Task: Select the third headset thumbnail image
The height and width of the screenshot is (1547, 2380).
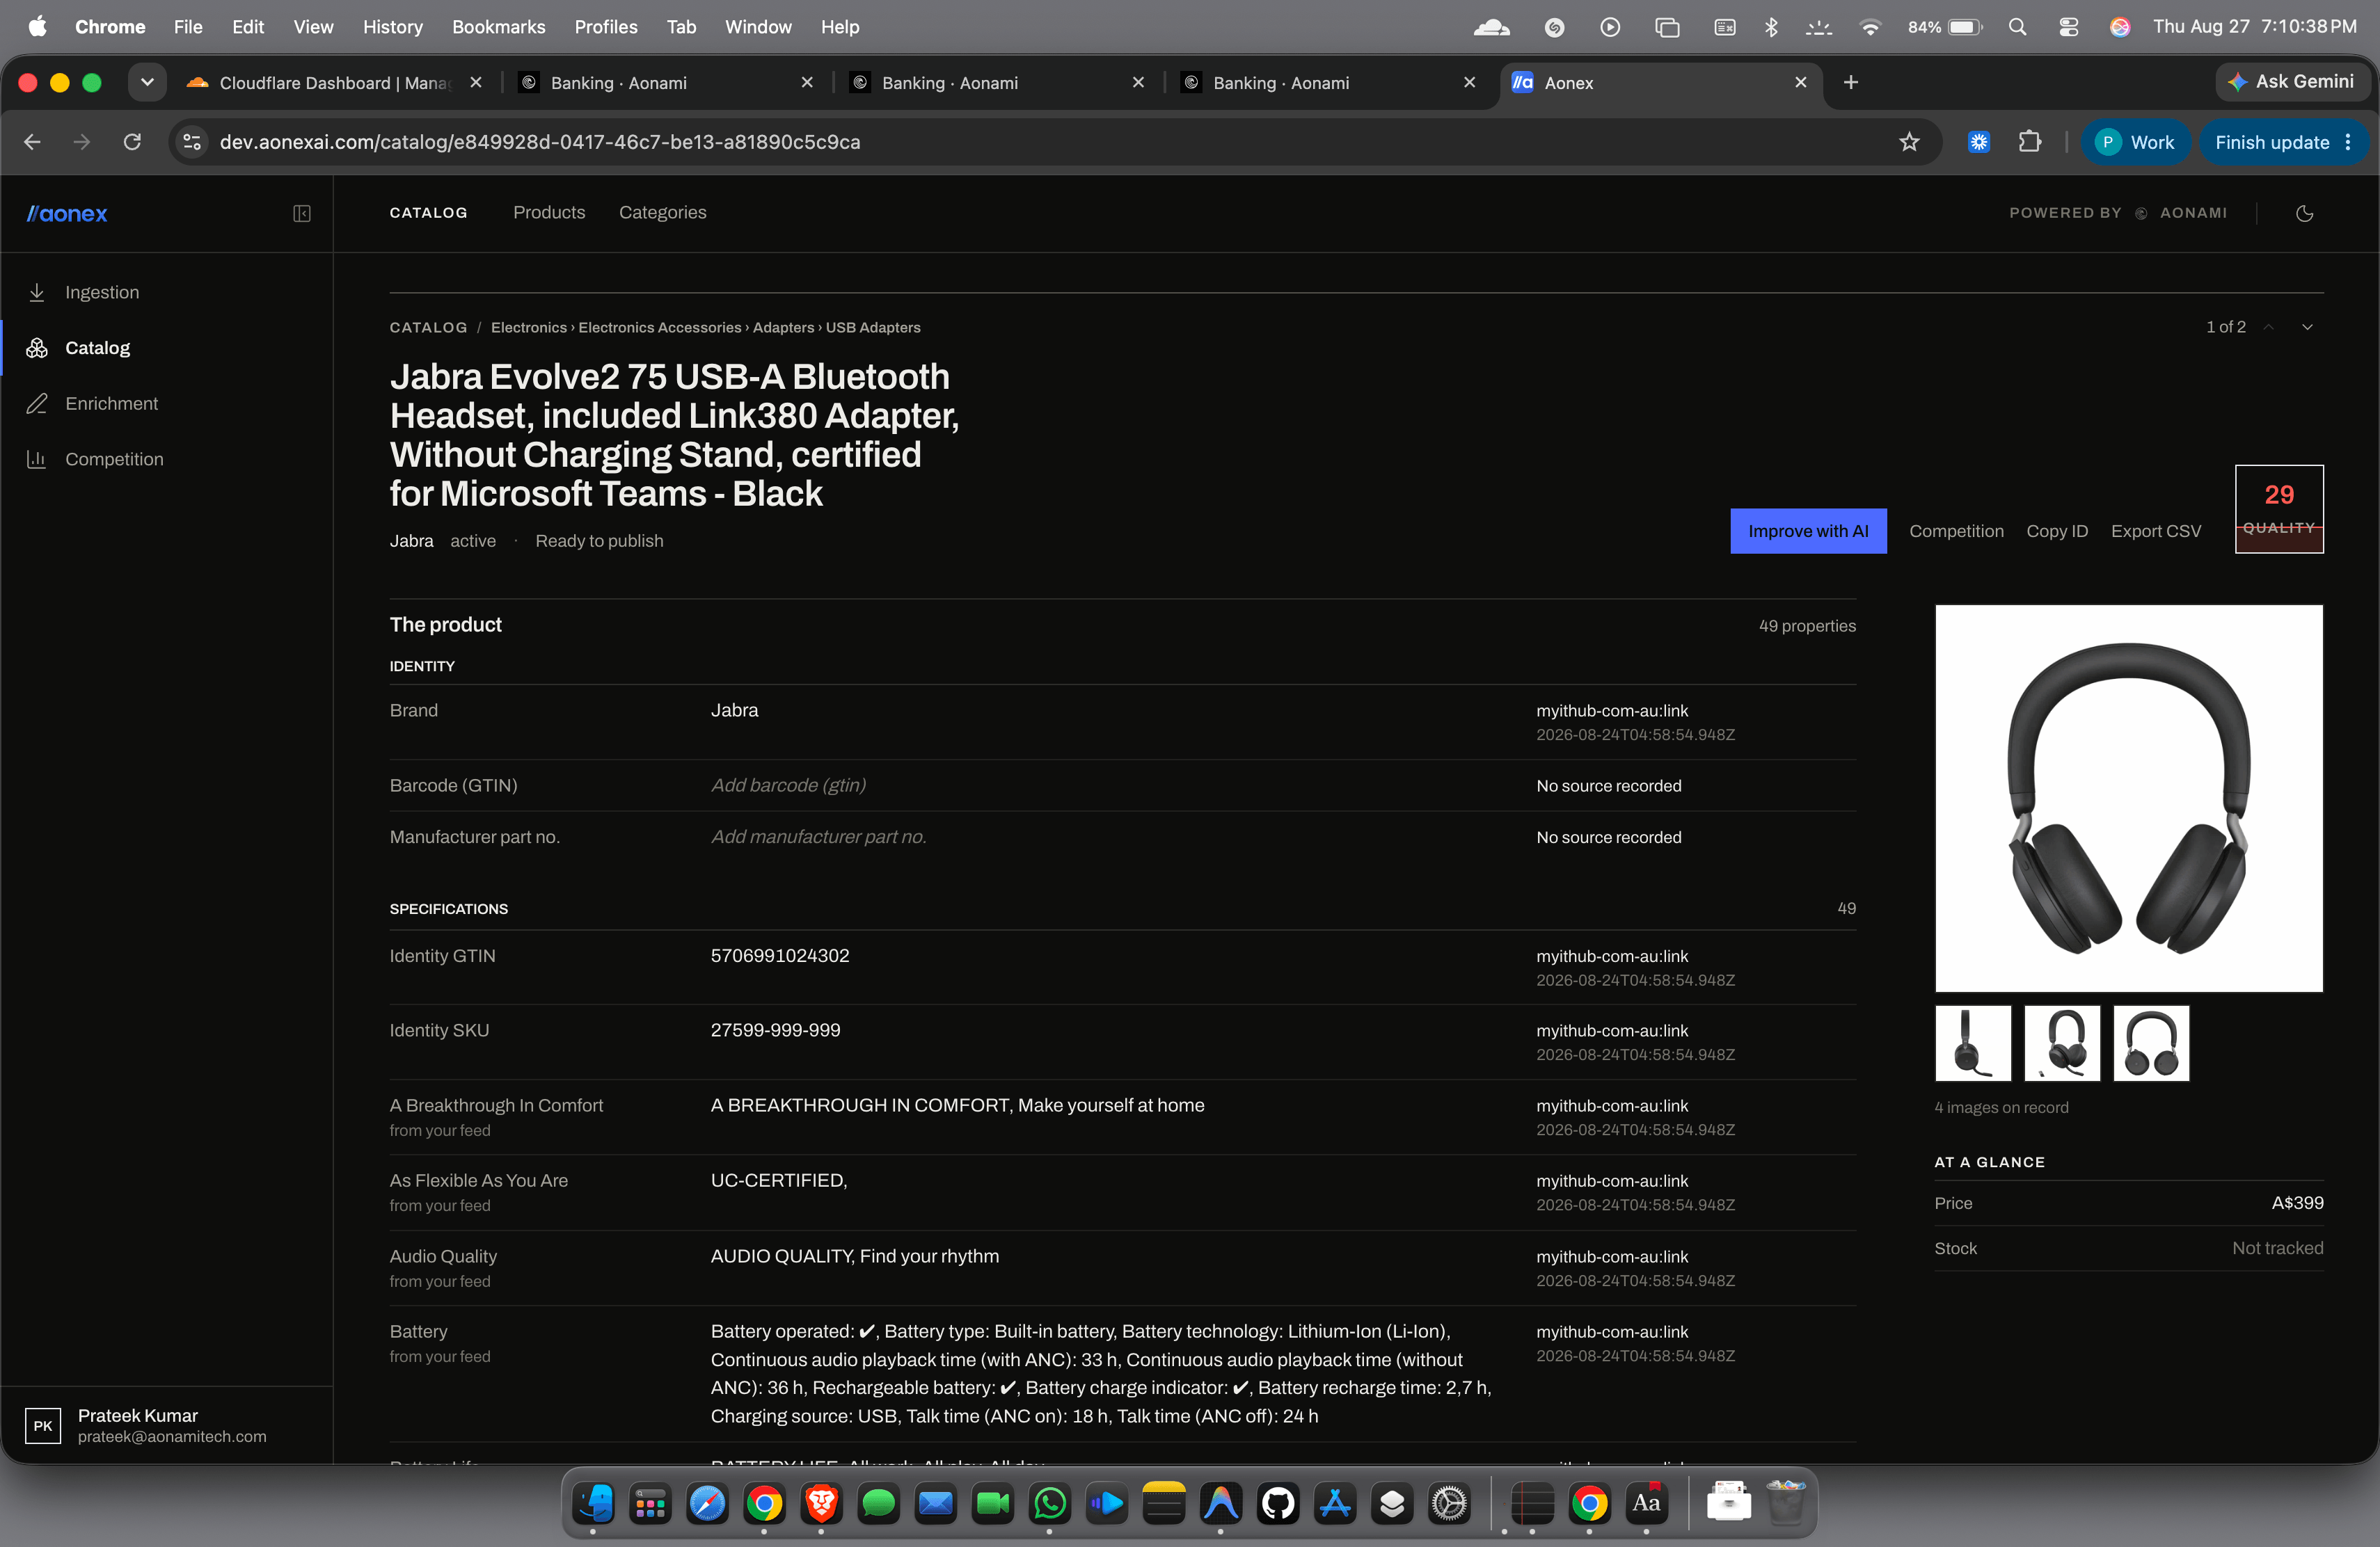Action: [2151, 1042]
